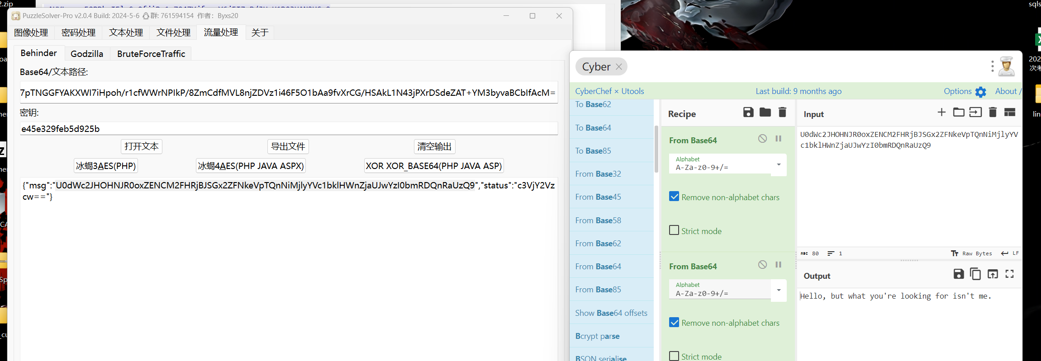Switch to the 文件处理 tab

(173, 33)
